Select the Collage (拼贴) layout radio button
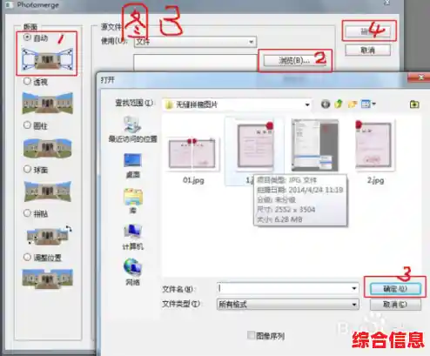Image resolution: width=430 pixels, height=356 pixels. 27,213
